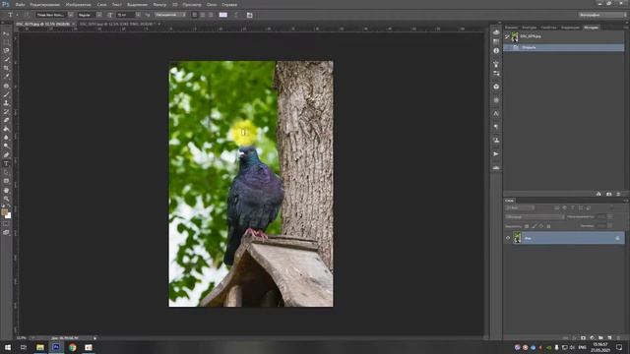Open the Character panel icon in dock
The width and height of the screenshot is (630, 354).
(x=496, y=114)
